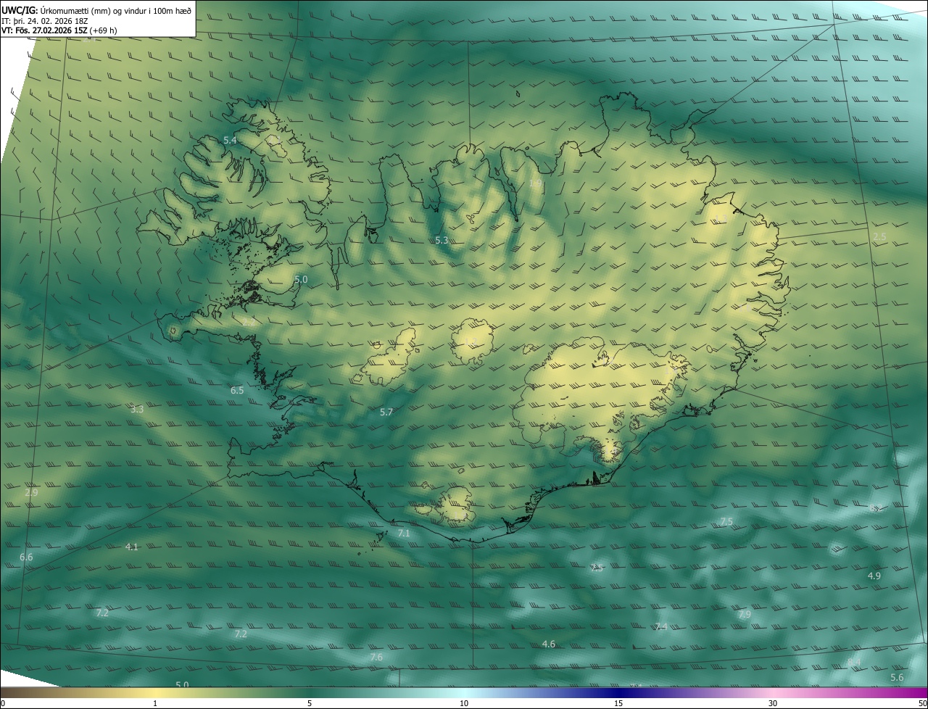The height and width of the screenshot is (709, 928).
Task: Click the valid time 'VT: Fös. 27.02.2026 15Z (+69 h)'
Action: tap(59, 30)
